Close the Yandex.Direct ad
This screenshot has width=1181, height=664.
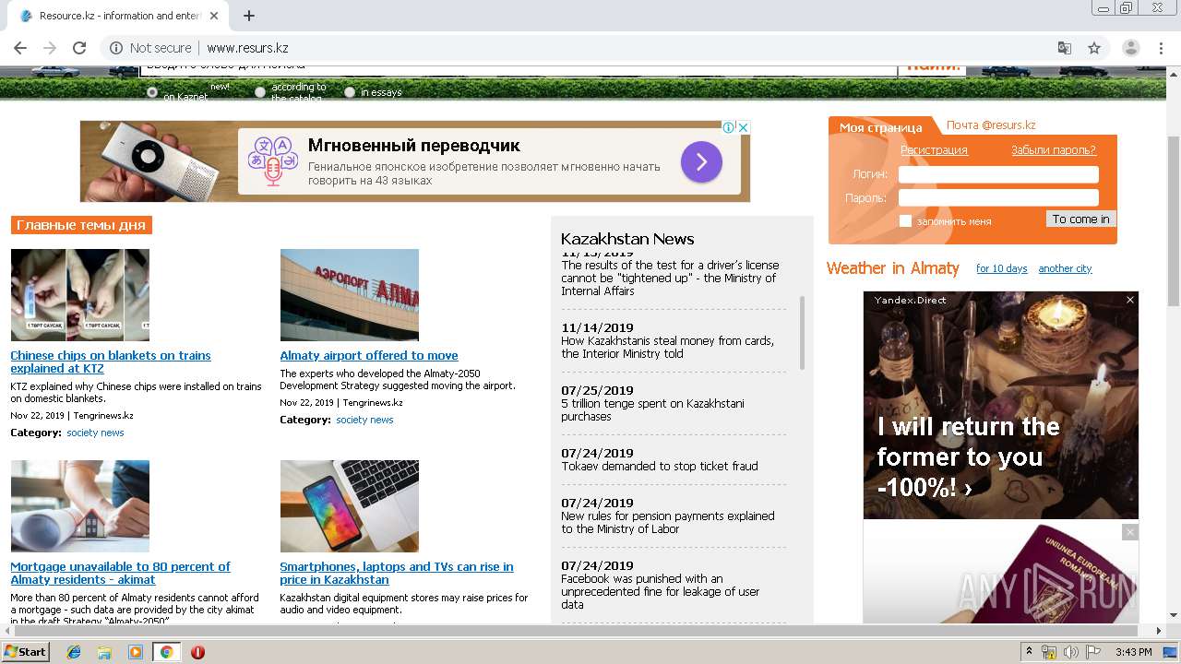(x=1130, y=300)
